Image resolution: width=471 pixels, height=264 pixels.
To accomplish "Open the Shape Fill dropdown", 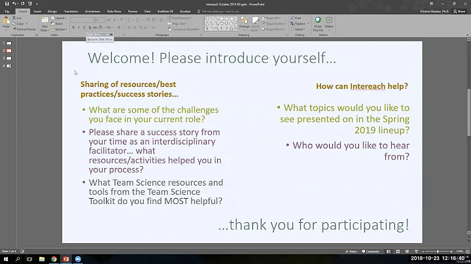I will (x=271, y=18).
